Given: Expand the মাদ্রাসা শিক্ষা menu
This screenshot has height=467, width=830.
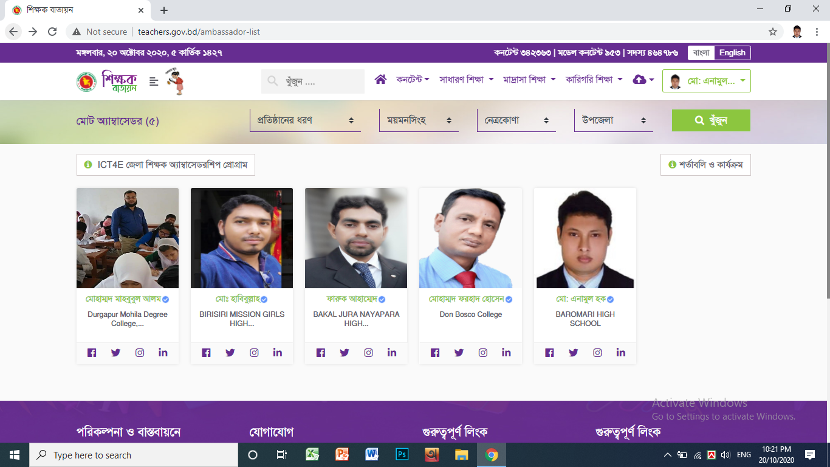Looking at the screenshot, I should (x=529, y=80).
